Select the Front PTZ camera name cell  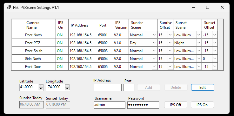(40, 43)
